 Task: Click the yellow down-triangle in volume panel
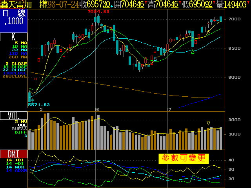[209, 123]
